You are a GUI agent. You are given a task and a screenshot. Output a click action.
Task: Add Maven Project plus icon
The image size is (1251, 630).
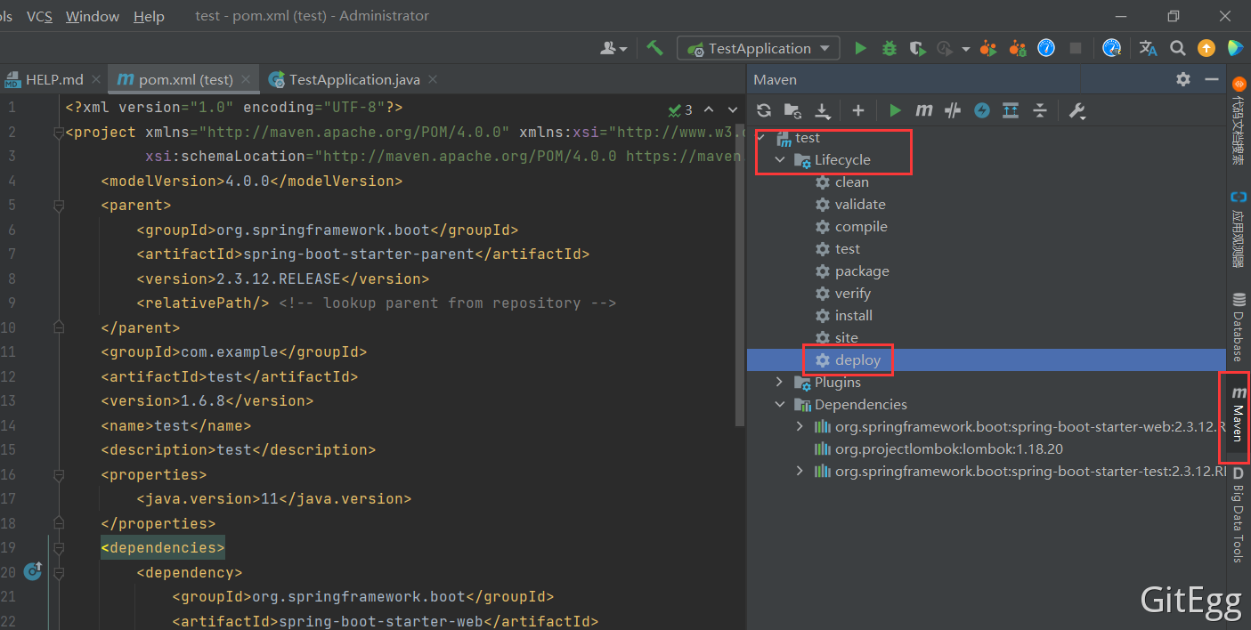pos(857,110)
